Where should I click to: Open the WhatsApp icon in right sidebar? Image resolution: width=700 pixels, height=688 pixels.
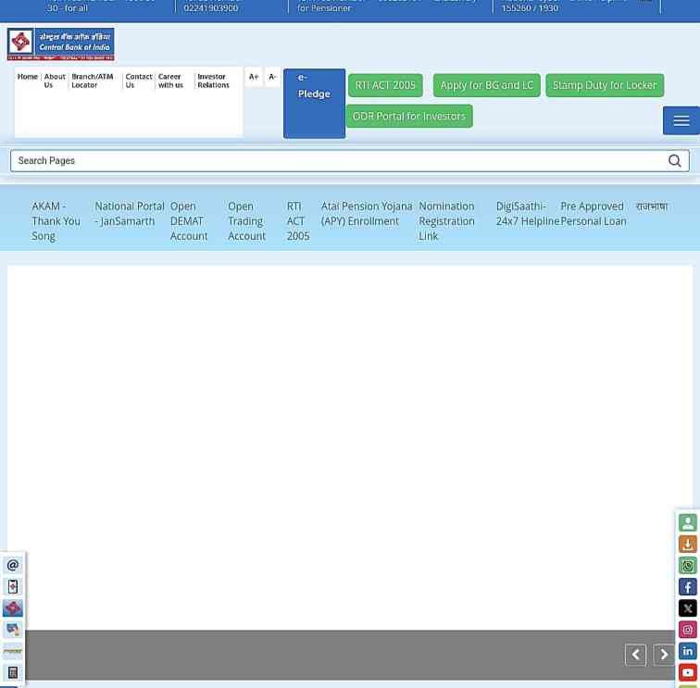point(687,566)
